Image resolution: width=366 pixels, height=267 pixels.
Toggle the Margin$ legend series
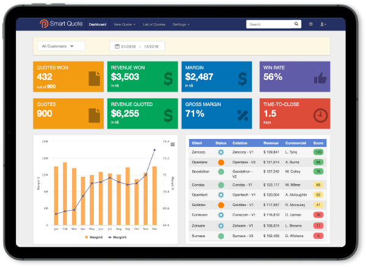[x=94, y=237]
